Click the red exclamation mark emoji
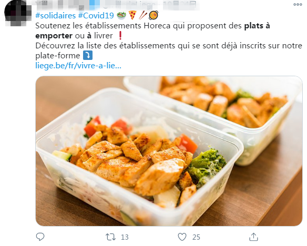The height and width of the screenshot is (246, 307). pos(120,36)
